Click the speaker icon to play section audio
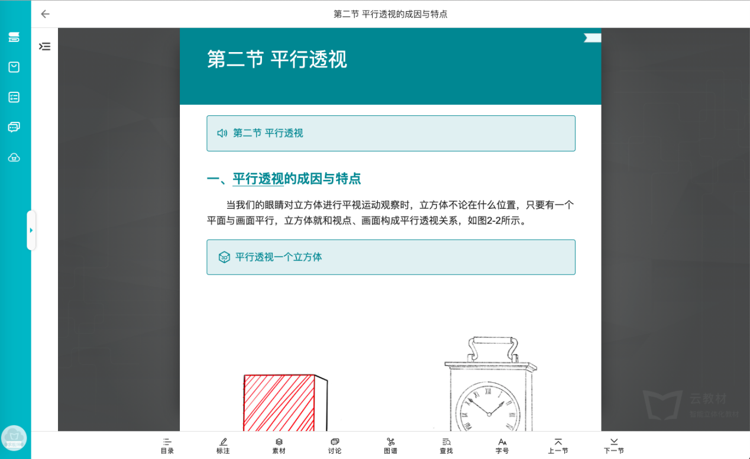This screenshot has width=750, height=459. tap(221, 133)
